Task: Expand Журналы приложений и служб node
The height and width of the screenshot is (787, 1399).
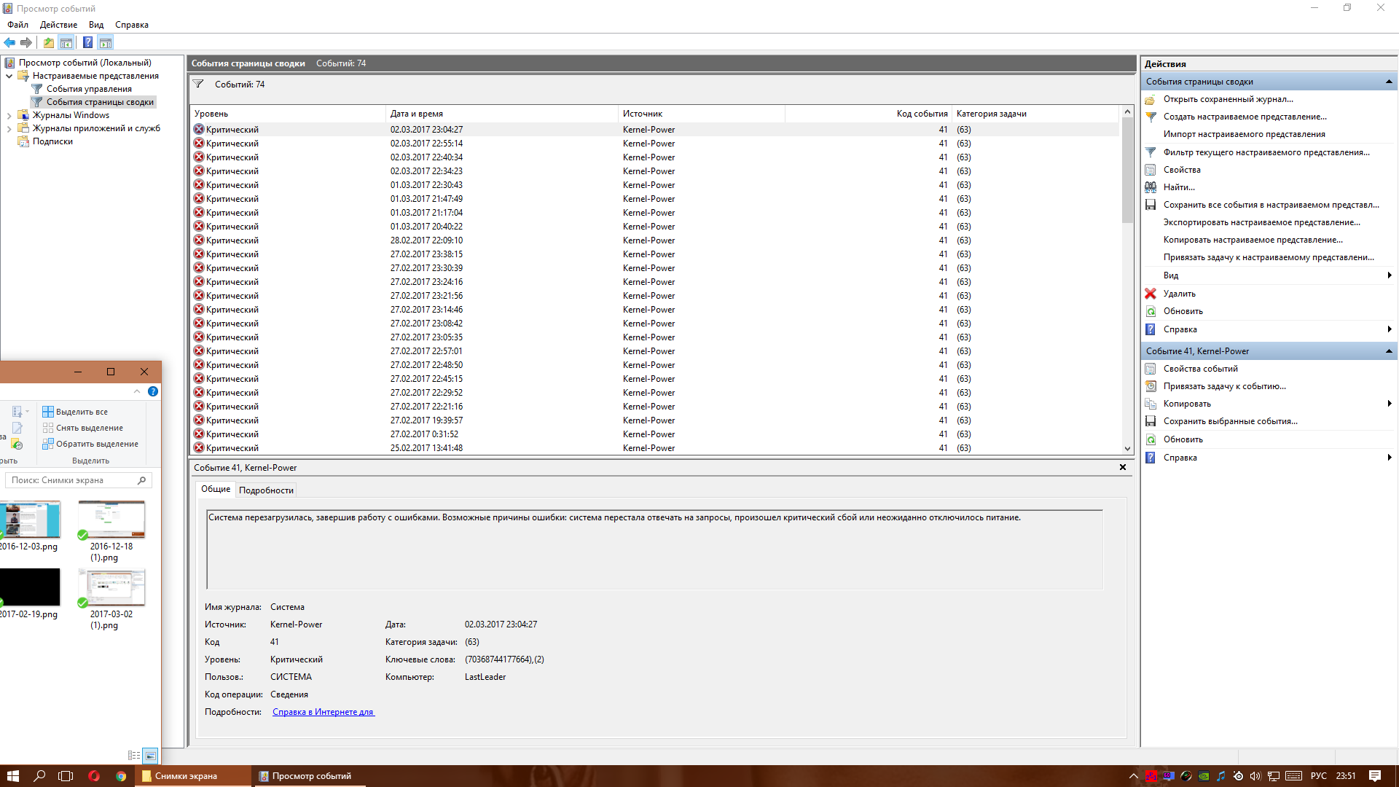Action: [9, 128]
